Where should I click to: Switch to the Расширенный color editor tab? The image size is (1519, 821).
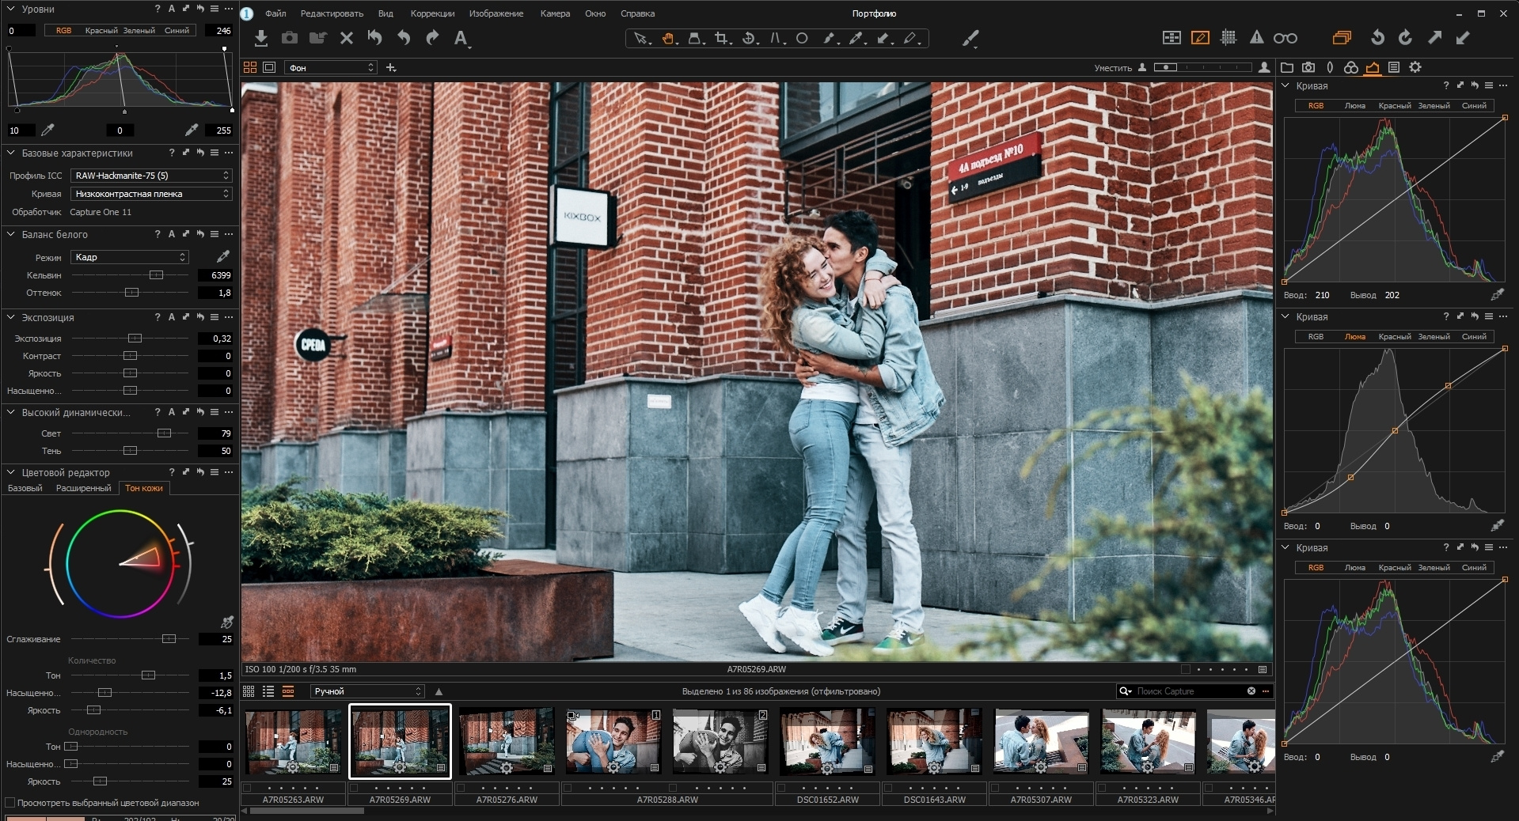click(x=83, y=488)
